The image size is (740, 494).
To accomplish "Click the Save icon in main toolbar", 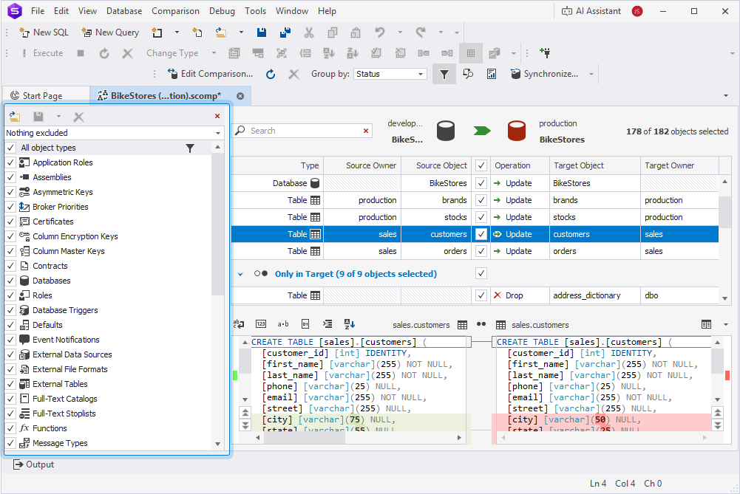I will coord(262,32).
